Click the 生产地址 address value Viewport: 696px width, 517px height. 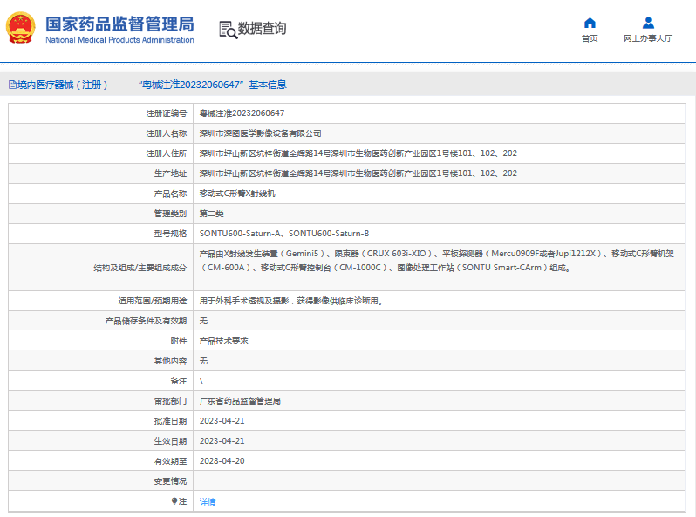(358, 173)
